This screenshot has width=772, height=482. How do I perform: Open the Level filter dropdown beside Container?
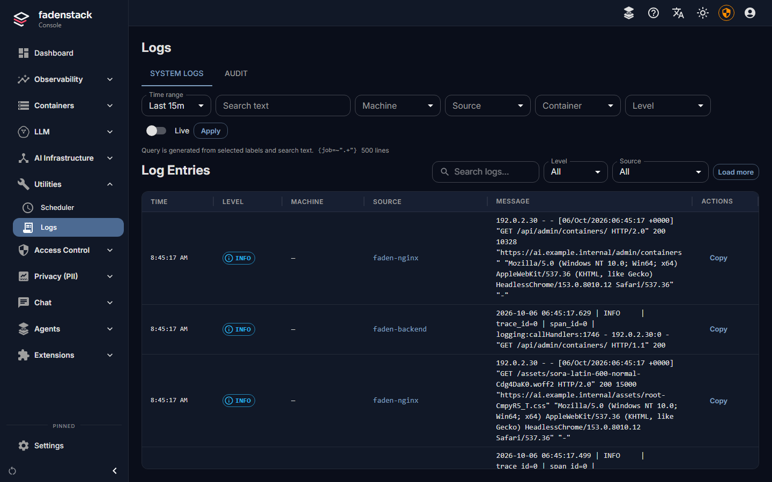[668, 106]
